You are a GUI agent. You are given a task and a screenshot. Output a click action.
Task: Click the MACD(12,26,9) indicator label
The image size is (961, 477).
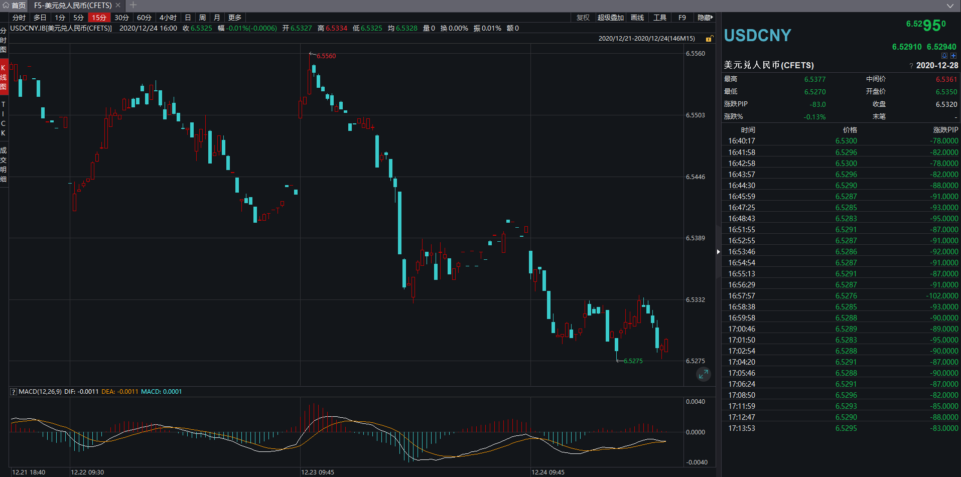40,392
